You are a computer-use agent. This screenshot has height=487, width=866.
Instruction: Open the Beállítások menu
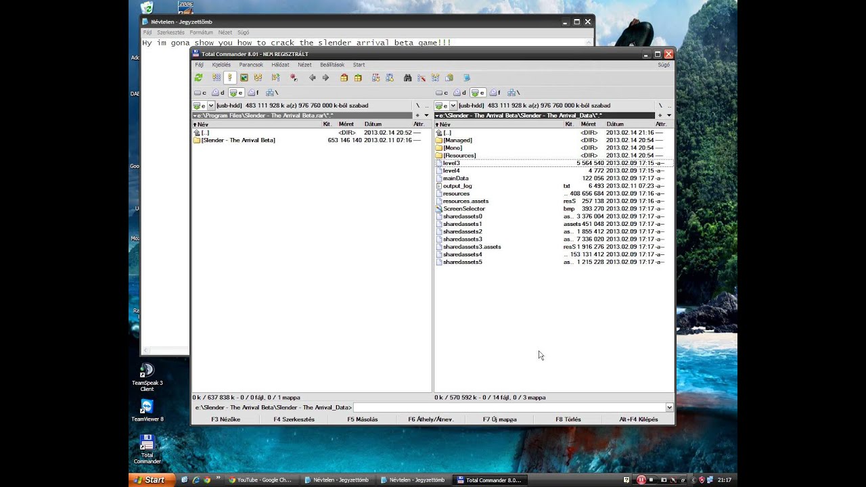(332, 65)
